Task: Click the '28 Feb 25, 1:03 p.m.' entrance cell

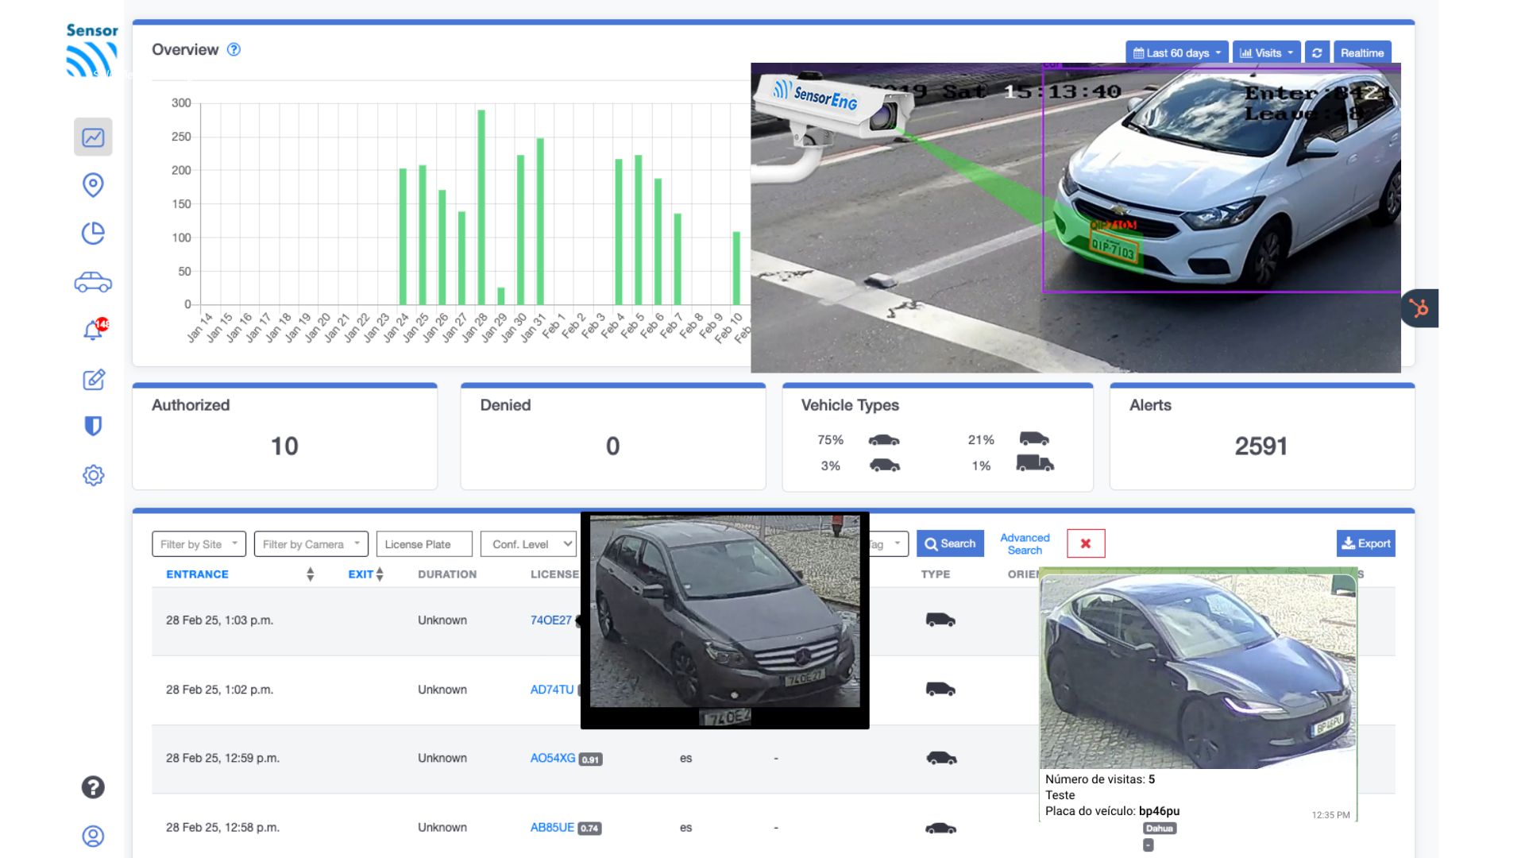Action: (x=219, y=620)
